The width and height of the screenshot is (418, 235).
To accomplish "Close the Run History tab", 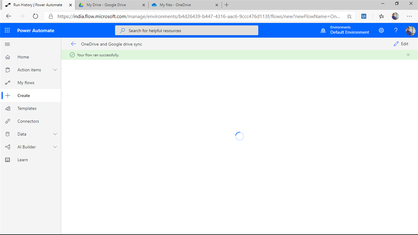I will tap(70, 5).
